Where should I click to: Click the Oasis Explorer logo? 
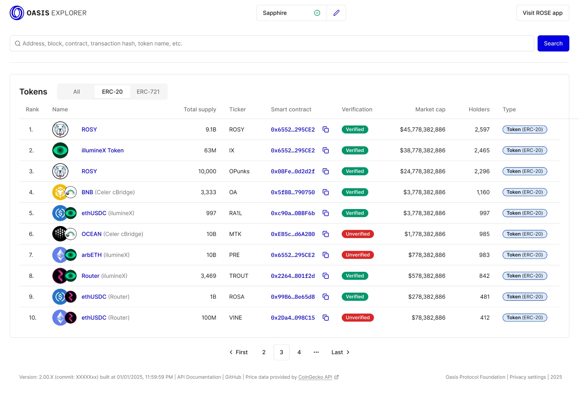click(x=48, y=13)
